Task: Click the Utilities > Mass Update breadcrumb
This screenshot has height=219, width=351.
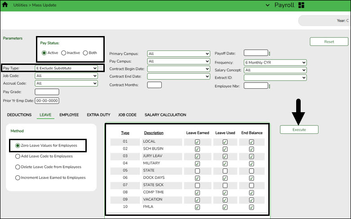Action: pos(35,5)
